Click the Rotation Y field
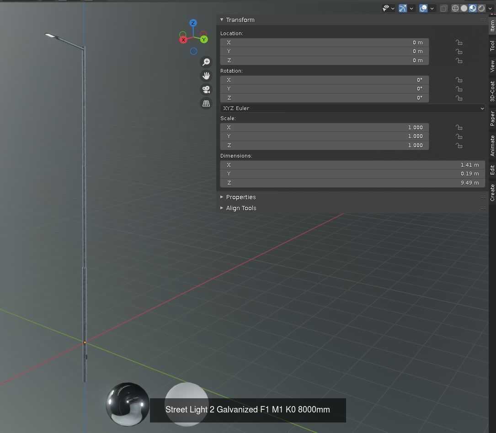 coord(325,89)
